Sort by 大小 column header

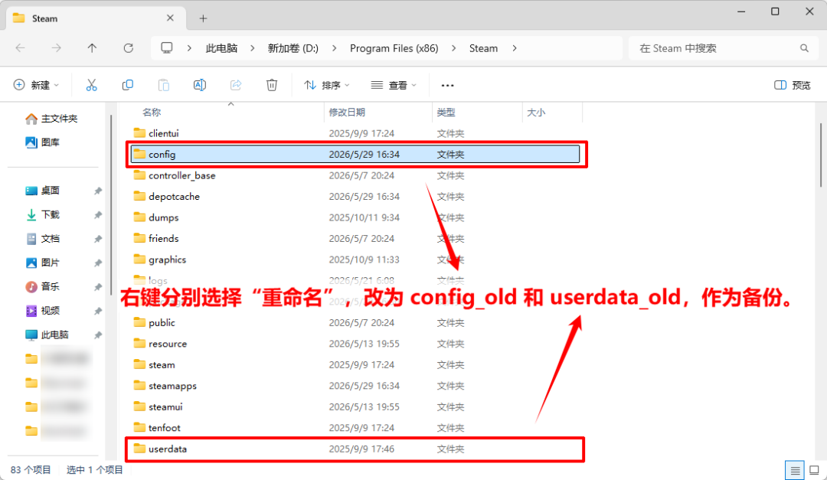536,113
